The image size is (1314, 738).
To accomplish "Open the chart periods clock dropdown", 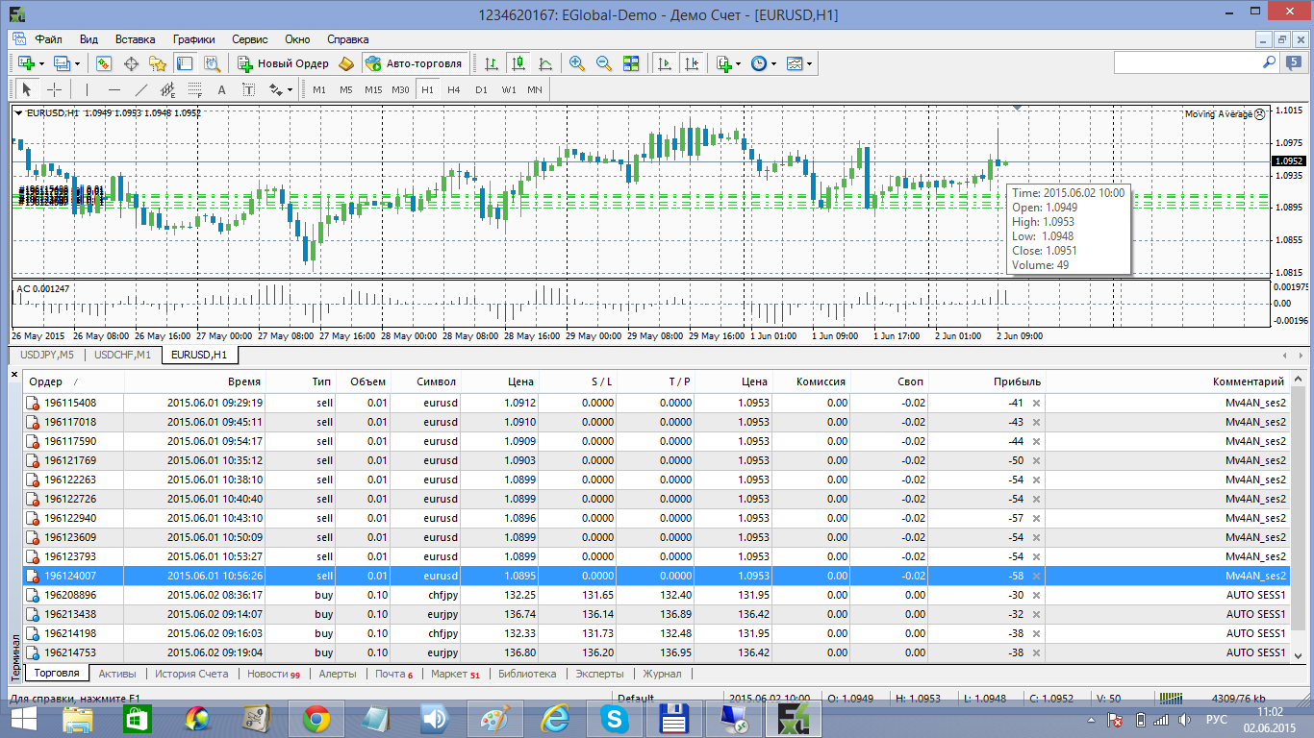I will pyautogui.click(x=763, y=63).
